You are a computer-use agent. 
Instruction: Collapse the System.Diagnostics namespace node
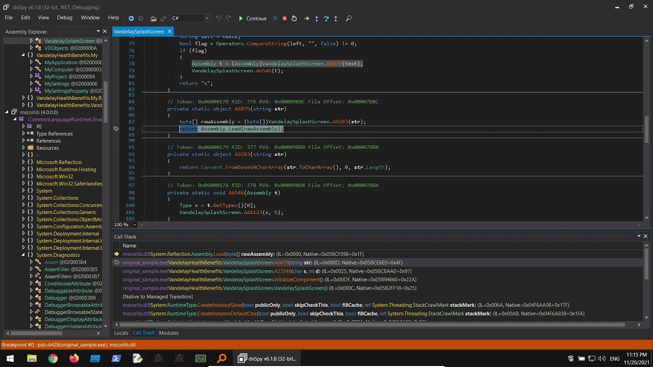tap(23, 255)
